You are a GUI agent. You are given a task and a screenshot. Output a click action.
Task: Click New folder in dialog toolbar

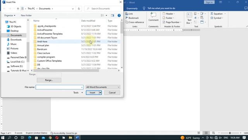pyautogui.click(x=26, y=16)
